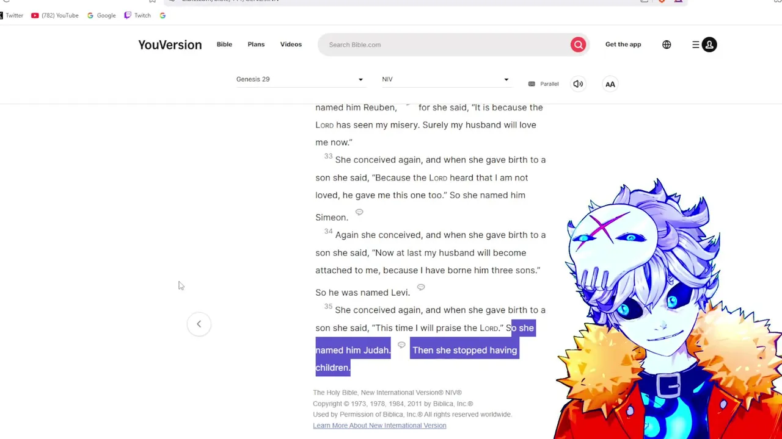
Task: Open the note bubble after Simeon
Action: tap(359, 212)
